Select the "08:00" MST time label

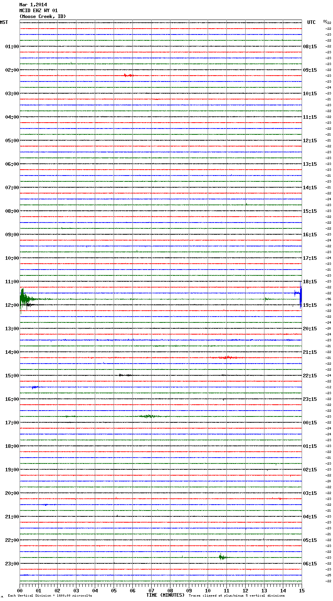(x=12, y=211)
